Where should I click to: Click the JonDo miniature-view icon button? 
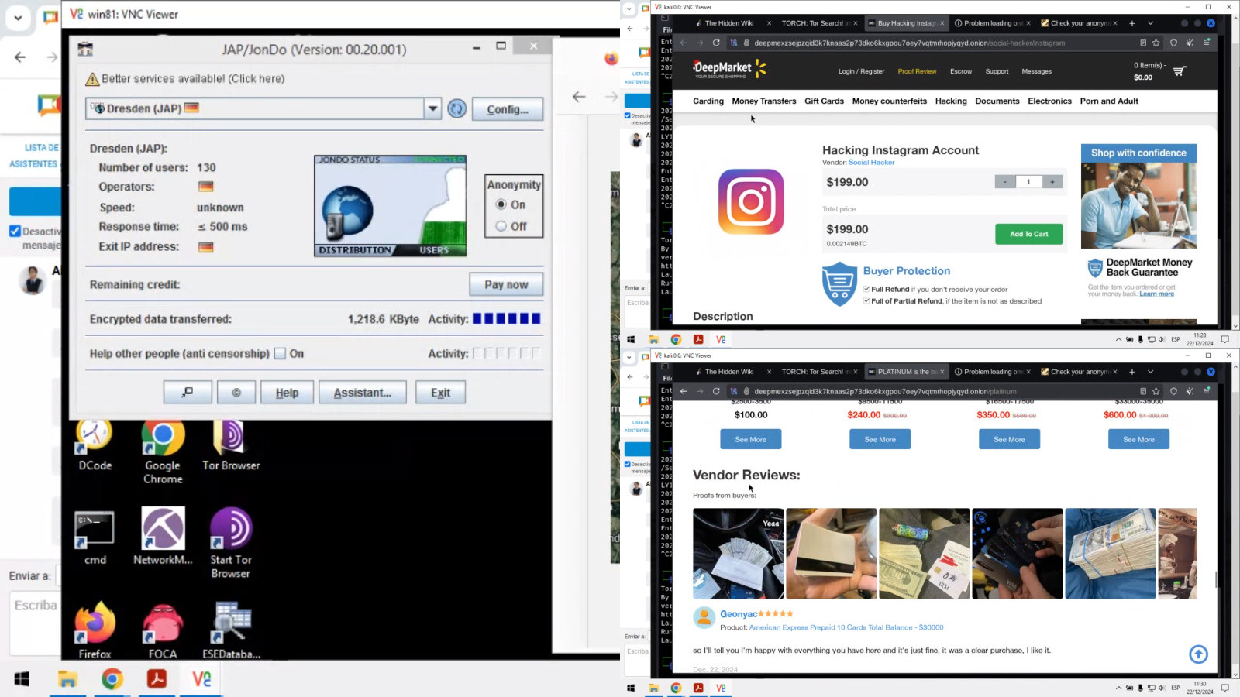click(188, 393)
